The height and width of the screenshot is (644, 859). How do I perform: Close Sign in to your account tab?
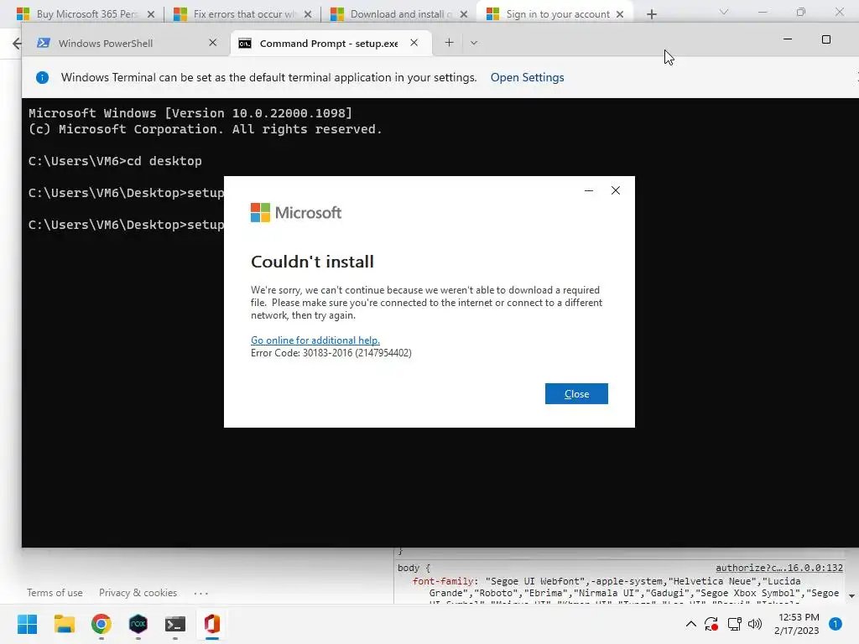coord(620,14)
